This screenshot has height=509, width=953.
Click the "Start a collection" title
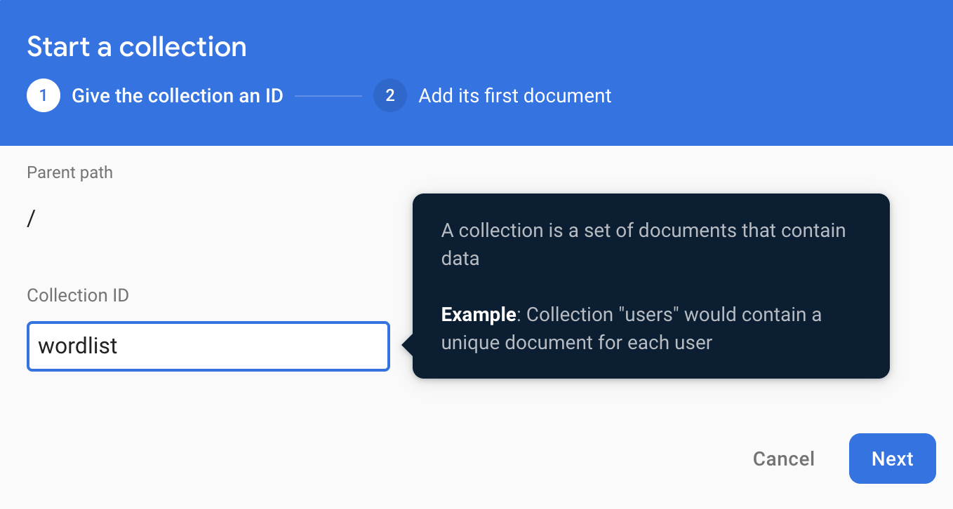point(137,47)
